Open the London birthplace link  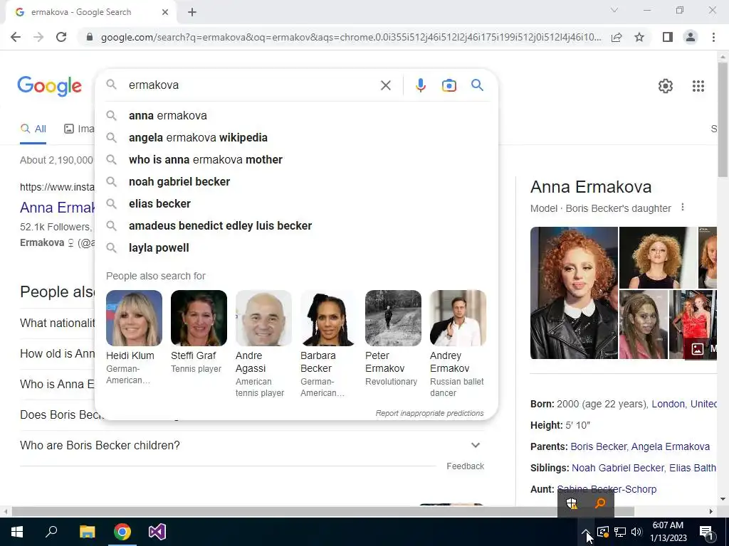[x=668, y=404]
